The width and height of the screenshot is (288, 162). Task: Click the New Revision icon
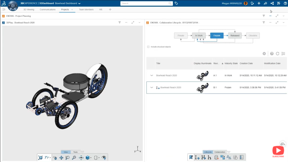pyautogui.click(x=197, y=157)
